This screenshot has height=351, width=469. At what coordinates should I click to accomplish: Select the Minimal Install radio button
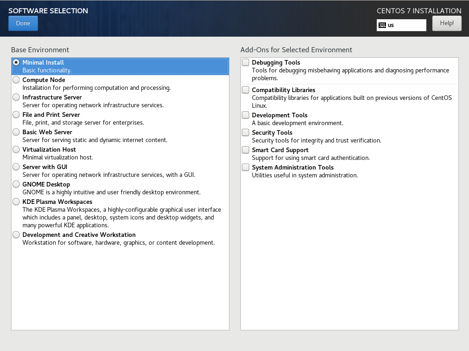[16, 62]
